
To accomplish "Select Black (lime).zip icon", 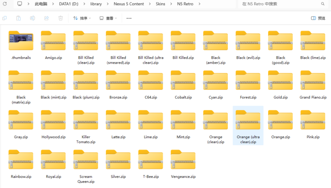I will click(x=313, y=40).
